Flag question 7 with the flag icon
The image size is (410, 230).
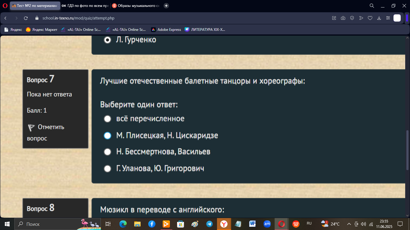[x=31, y=128]
